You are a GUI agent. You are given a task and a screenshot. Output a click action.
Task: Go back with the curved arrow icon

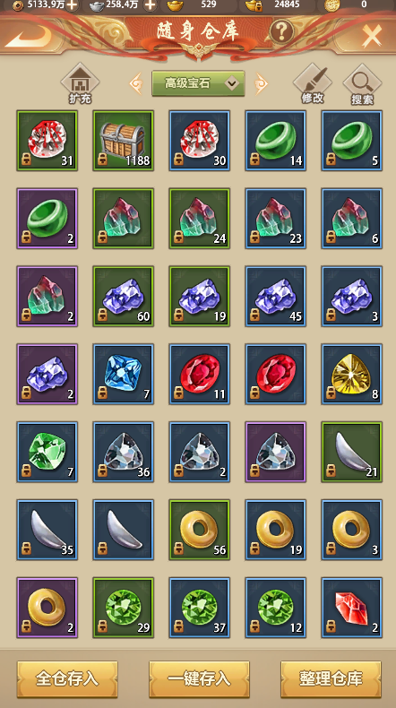28,36
